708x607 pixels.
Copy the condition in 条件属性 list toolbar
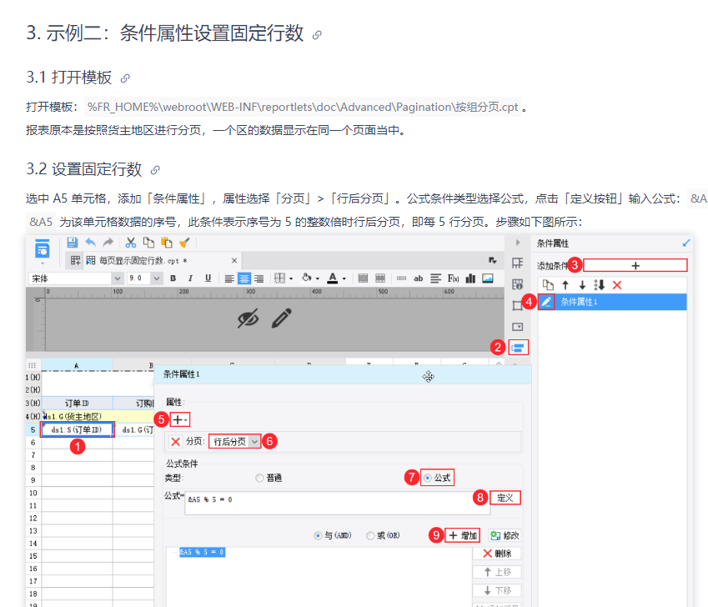click(548, 285)
